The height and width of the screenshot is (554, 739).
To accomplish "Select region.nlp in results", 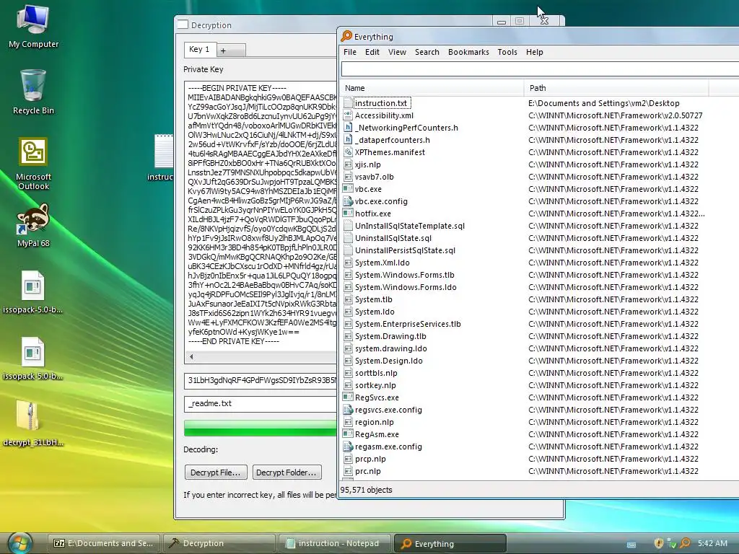I will [x=375, y=421].
